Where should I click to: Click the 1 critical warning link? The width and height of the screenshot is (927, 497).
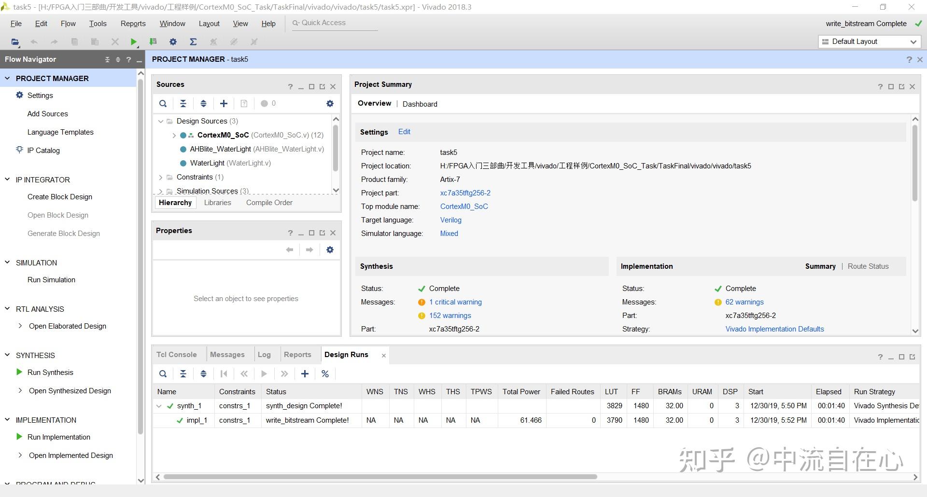point(455,302)
